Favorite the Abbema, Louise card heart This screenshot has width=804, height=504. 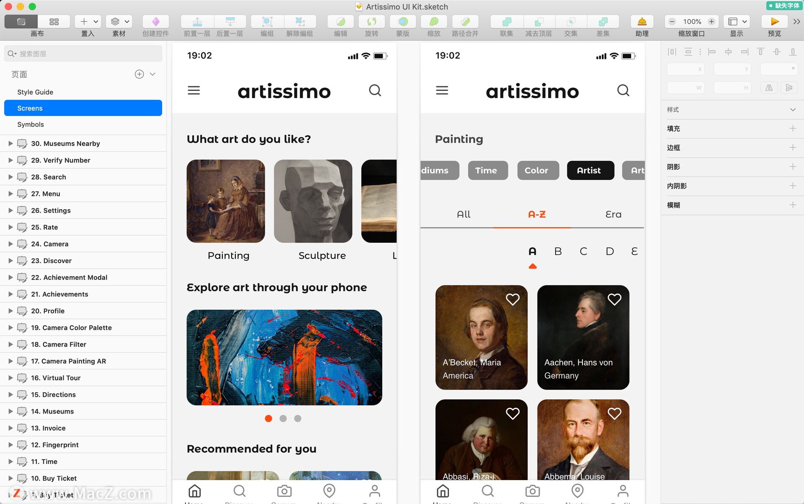tap(614, 414)
